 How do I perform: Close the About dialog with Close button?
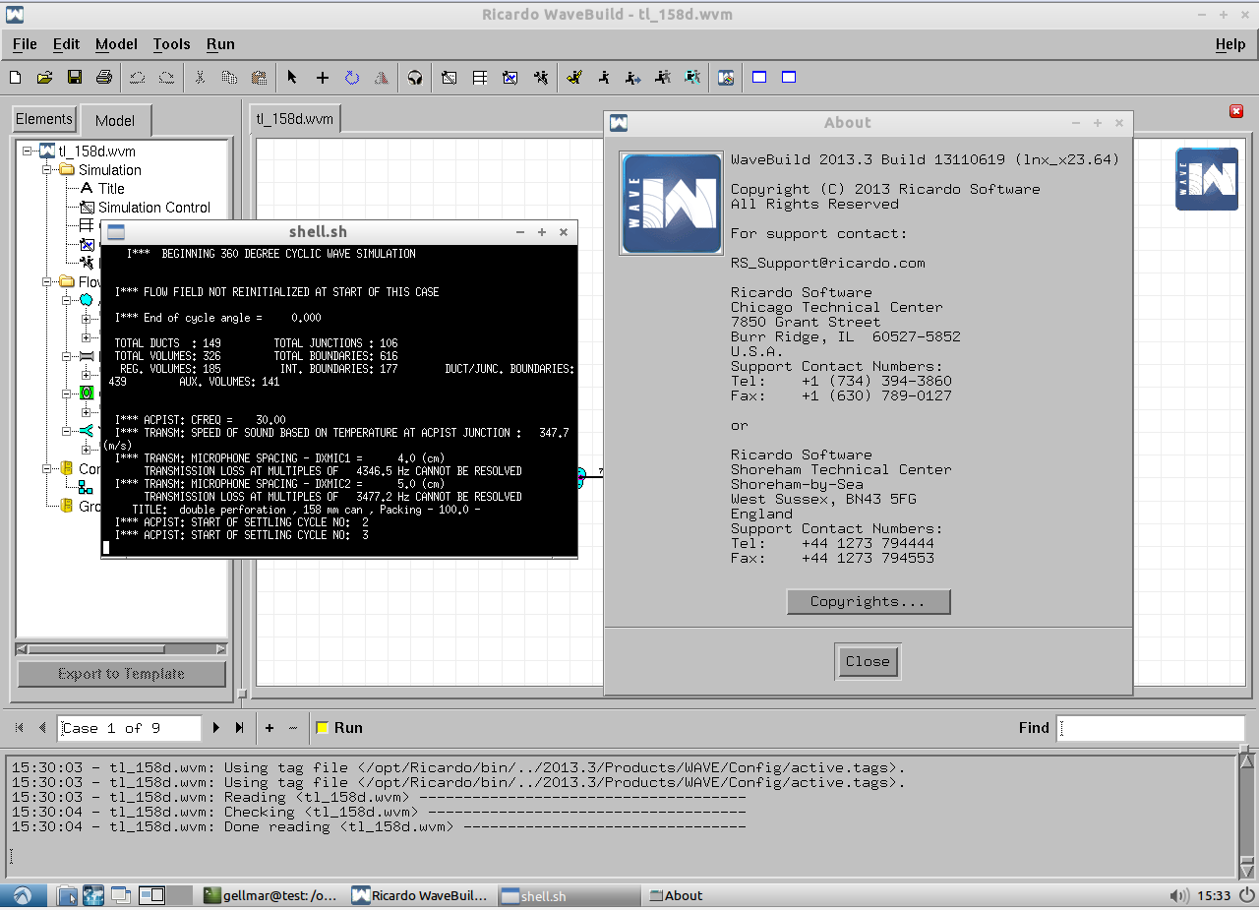[x=868, y=661]
